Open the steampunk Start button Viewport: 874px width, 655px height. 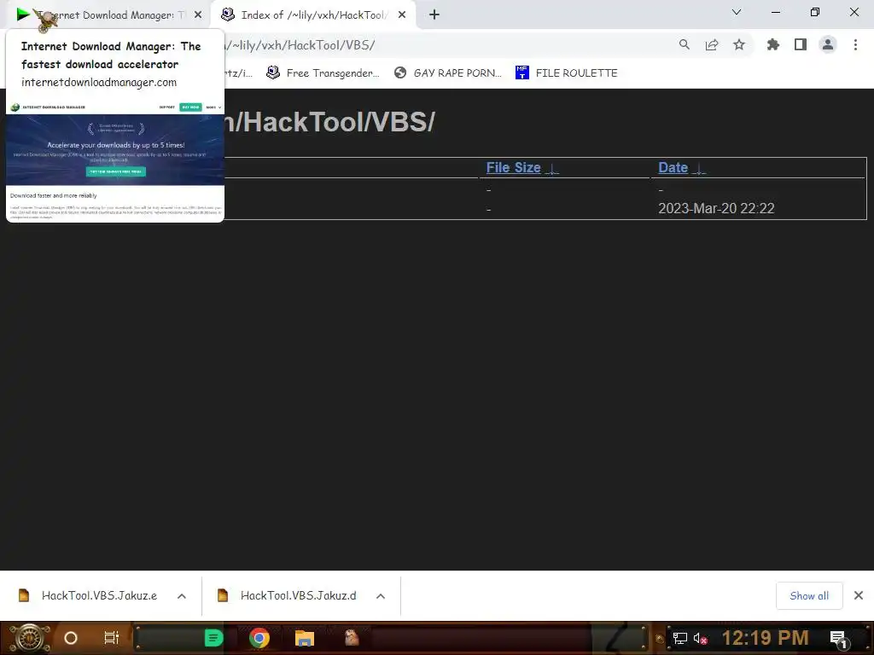pyautogui.click(x=29, y=638)
